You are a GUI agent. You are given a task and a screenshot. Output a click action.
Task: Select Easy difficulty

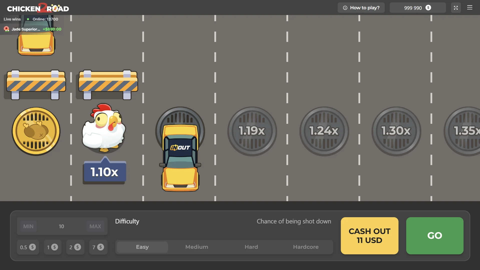pyautogui.click(x=142, y=247)
